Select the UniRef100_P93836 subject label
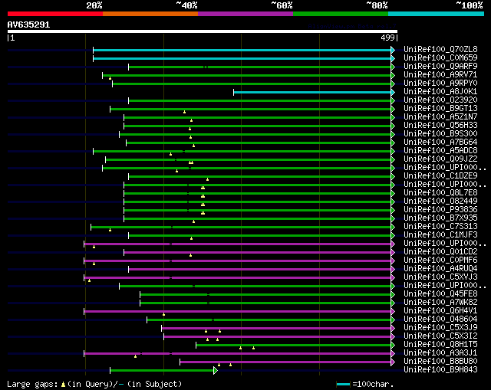This screenshot has height=390, width=491. pos(440,209)
